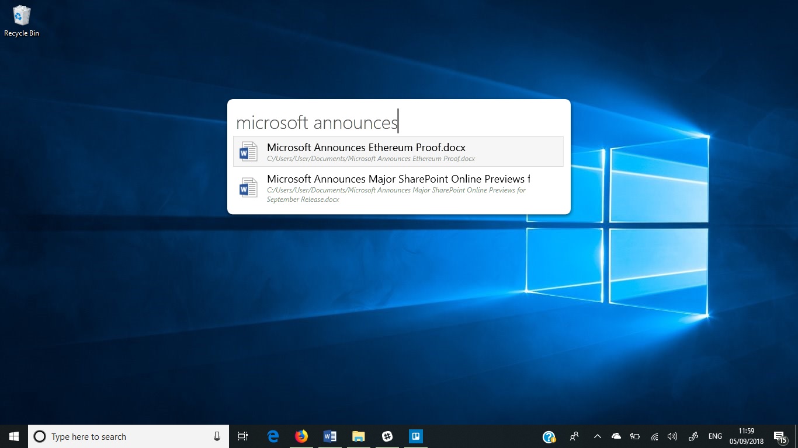
Task: Switch keyboard language via ENG indicator
Action: pos(715,436)
